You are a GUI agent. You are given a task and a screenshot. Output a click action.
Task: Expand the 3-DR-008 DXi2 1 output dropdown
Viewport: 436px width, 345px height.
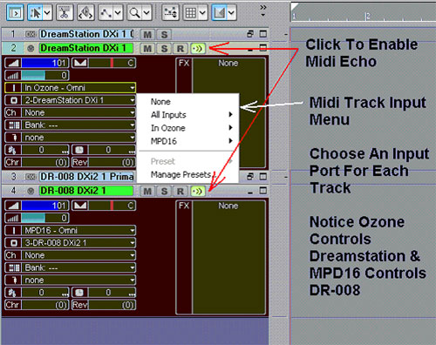click(70, 243)
